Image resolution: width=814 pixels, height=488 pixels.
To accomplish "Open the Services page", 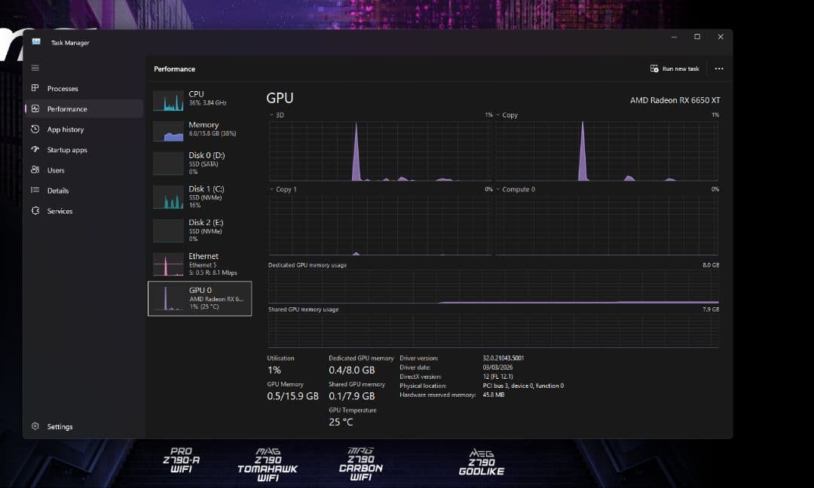I will tap(84, 211).
